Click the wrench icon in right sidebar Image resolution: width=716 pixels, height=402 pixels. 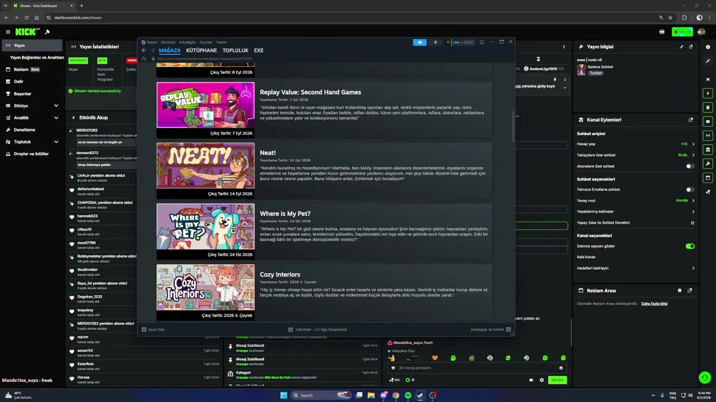(x=708, y=164)
